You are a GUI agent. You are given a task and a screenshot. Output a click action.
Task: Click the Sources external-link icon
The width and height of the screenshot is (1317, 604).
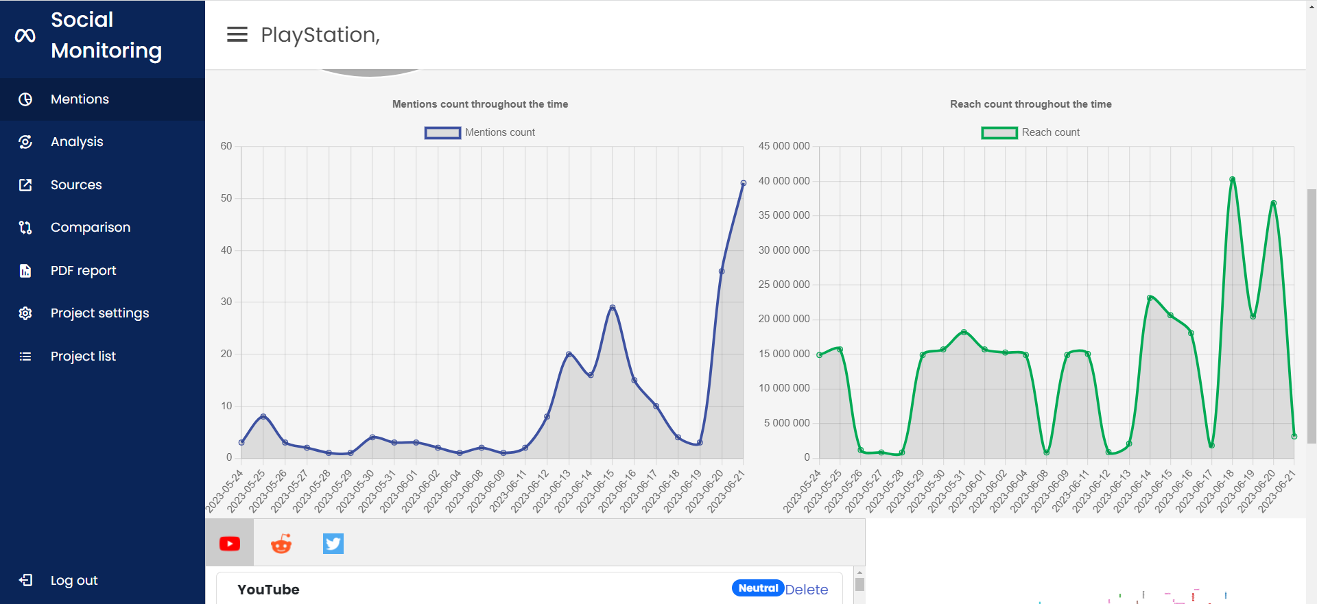25,184
